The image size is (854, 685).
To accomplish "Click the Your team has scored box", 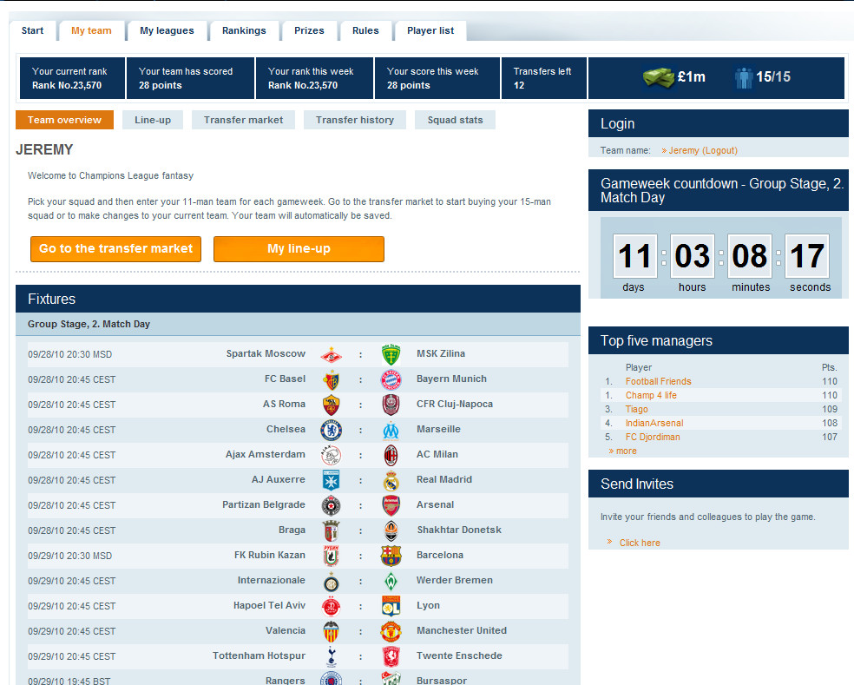I will click(x=191, y=78).
